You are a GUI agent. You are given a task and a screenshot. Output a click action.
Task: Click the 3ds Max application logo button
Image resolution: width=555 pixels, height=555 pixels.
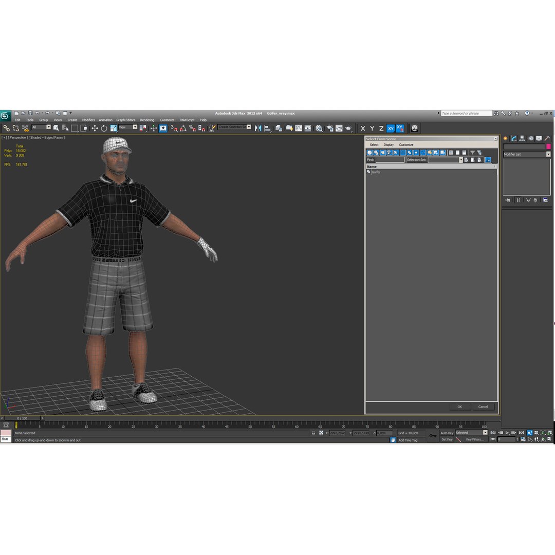point(5,116)
